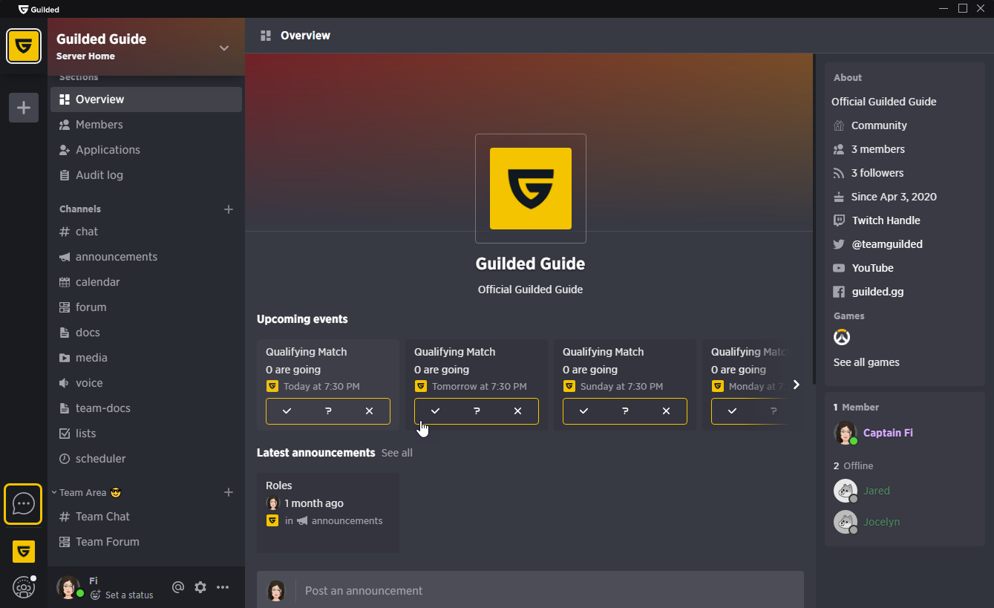Open the docs channel

(x=146, y=333)
